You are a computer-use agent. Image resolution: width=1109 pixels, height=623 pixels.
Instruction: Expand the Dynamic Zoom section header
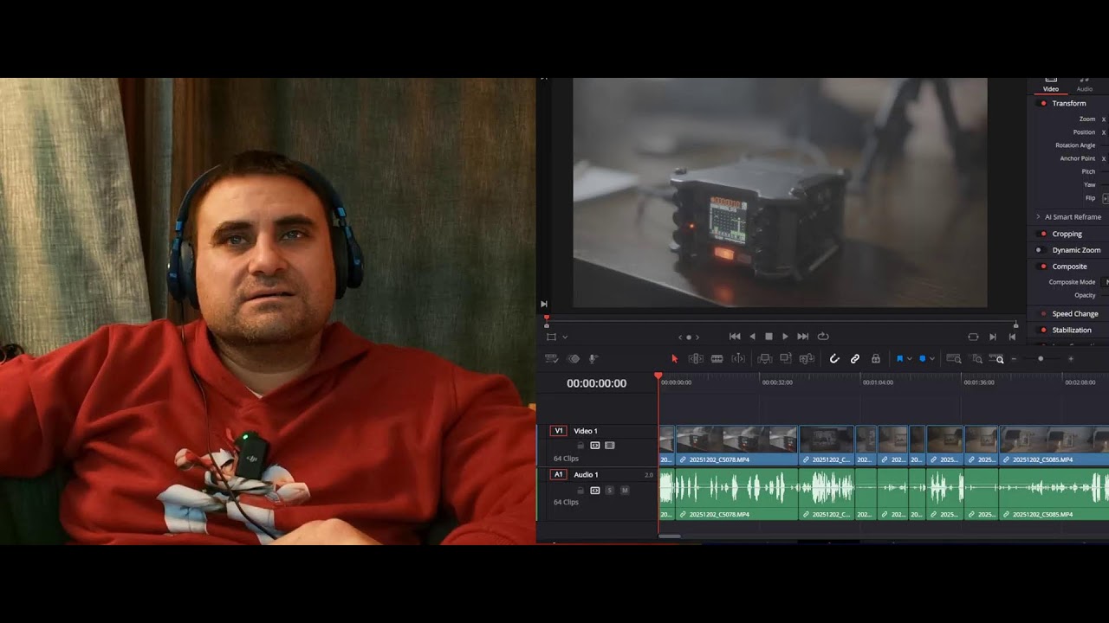(x=1077, y=250)
